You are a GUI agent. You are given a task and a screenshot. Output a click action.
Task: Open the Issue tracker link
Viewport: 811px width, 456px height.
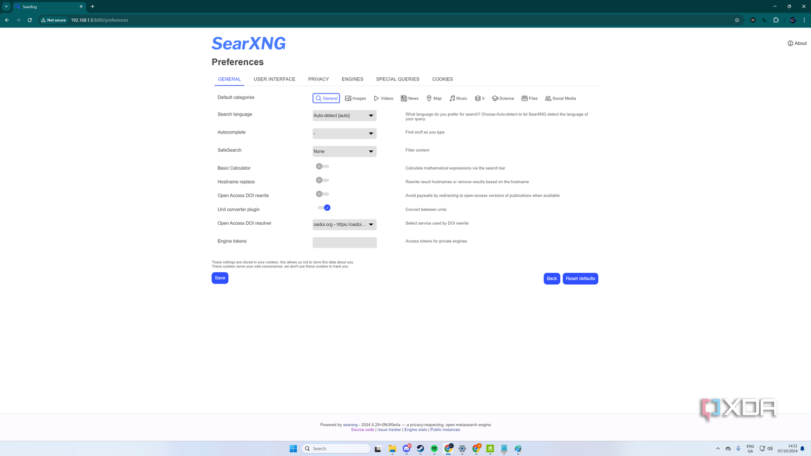click(x=389, y=430)
